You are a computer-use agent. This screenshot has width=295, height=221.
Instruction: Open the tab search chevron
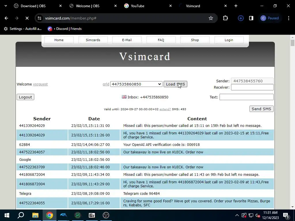click(x=6, y=6)
